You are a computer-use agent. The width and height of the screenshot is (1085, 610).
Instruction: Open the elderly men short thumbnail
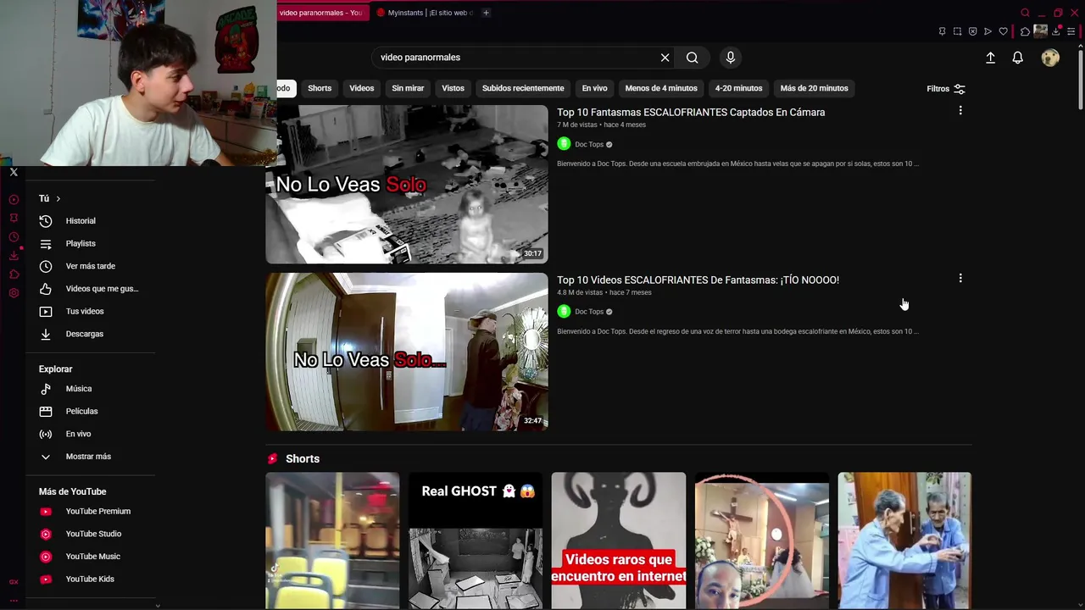tap(904, 541)
